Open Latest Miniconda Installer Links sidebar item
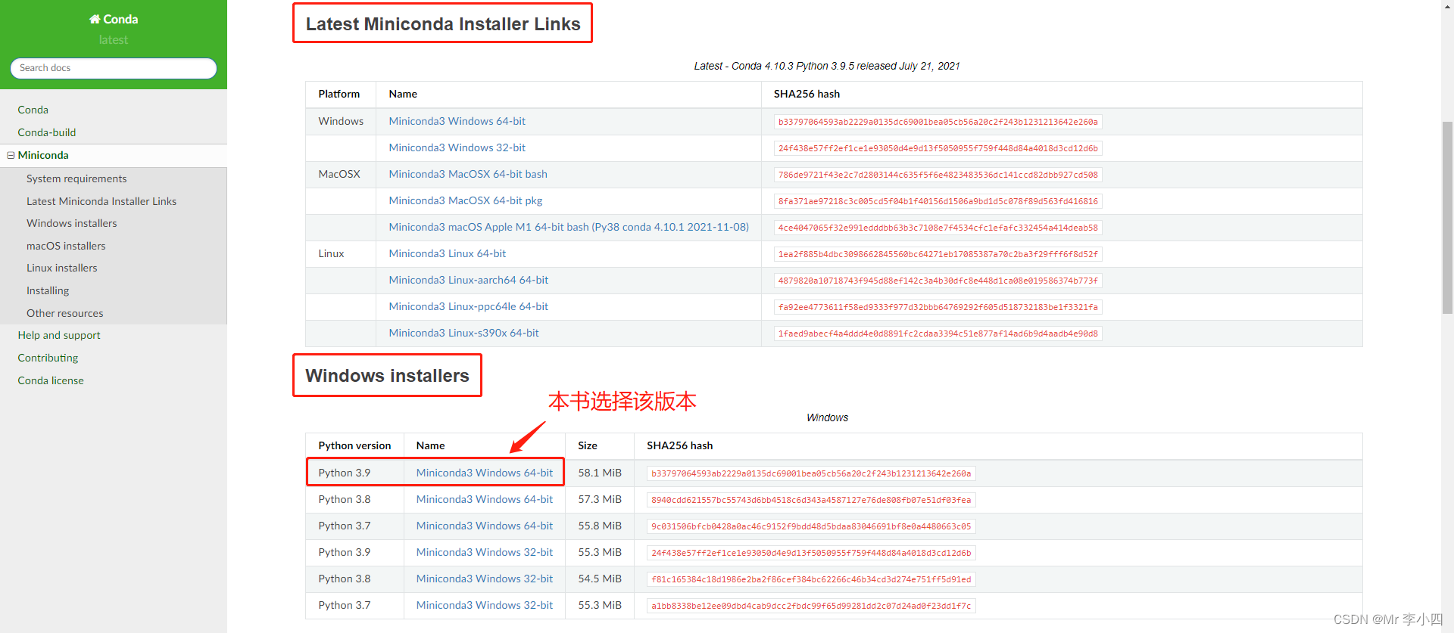The width and height of the screenshot is (1454, 633). click(x=101, y=201)
